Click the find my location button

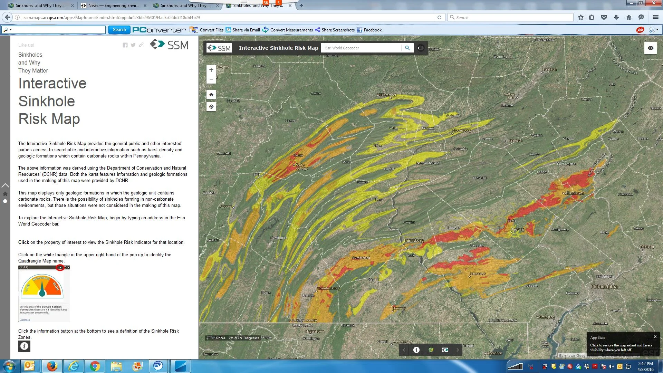[211, 107]
